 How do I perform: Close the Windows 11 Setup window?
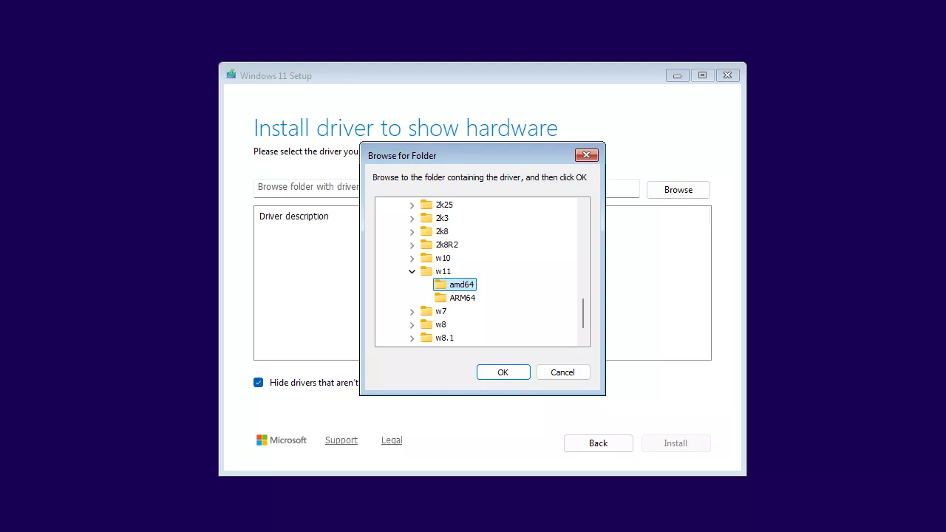pos(728,75)
